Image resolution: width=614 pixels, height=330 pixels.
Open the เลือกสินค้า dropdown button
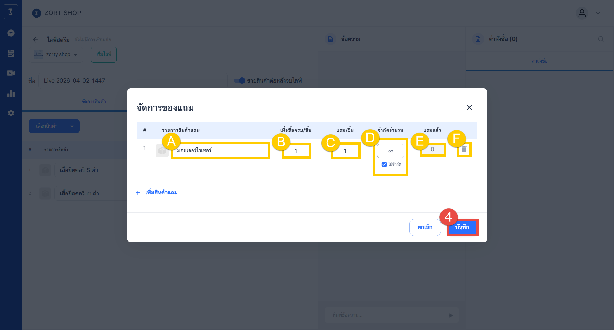pyautogui.click(x=54, y=126)
